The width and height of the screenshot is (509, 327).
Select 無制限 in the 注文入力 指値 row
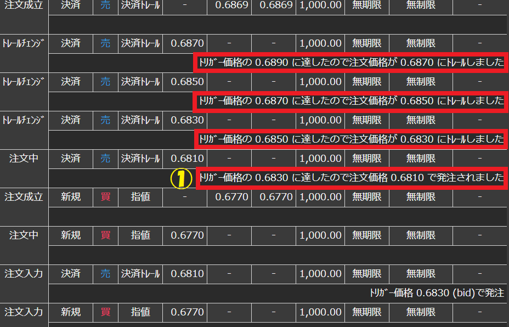coord(421,312)
